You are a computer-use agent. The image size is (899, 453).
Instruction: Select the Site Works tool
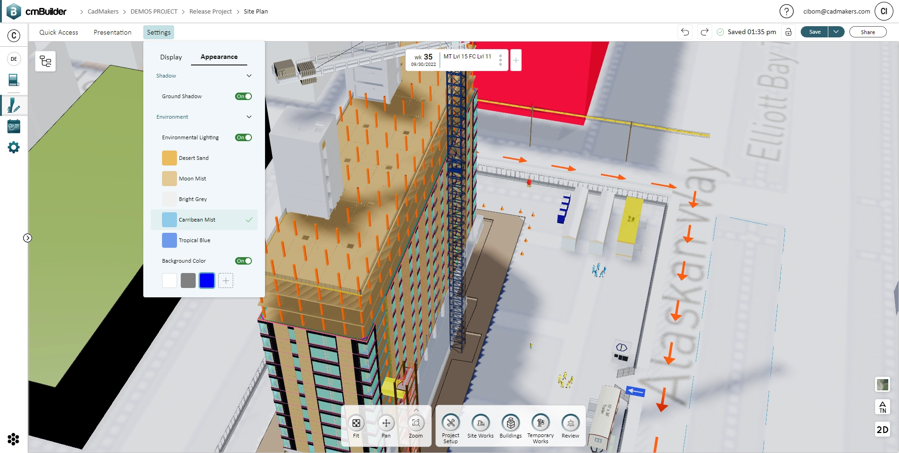click(x=480, y=424)
